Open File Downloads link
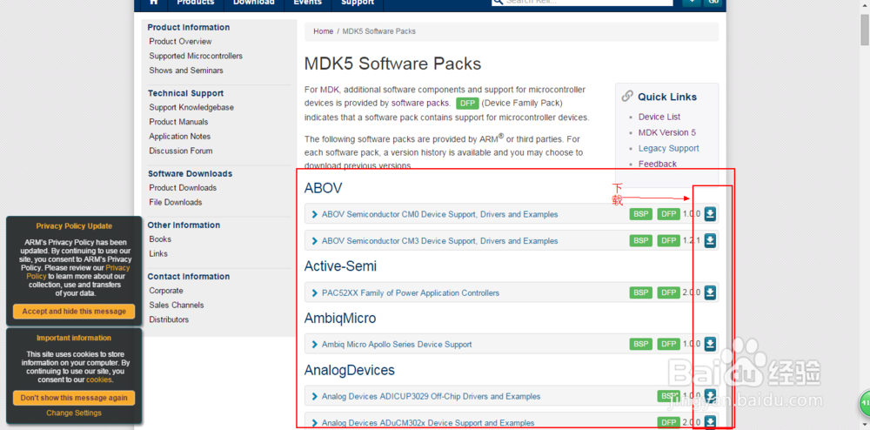 point(176,203)
